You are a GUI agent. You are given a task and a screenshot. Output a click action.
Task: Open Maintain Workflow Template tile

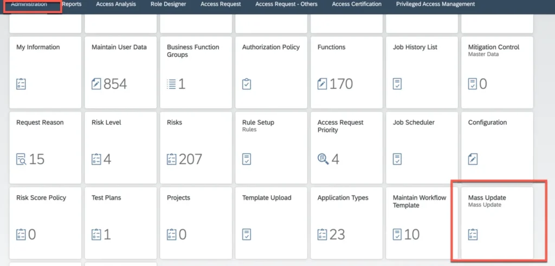[x=419, y=201]
